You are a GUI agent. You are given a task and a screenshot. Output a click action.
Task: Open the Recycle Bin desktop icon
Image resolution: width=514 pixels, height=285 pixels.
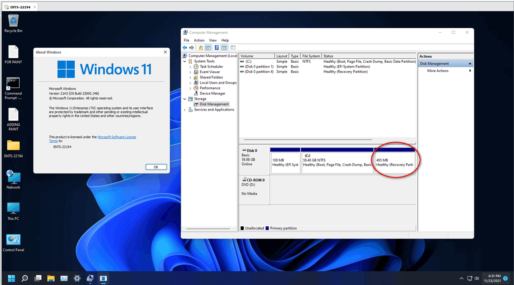[13, 24]
